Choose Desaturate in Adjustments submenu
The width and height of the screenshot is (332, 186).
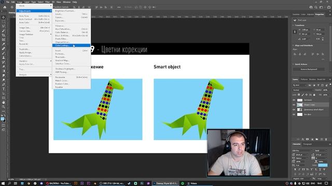(x=72, y=77)
